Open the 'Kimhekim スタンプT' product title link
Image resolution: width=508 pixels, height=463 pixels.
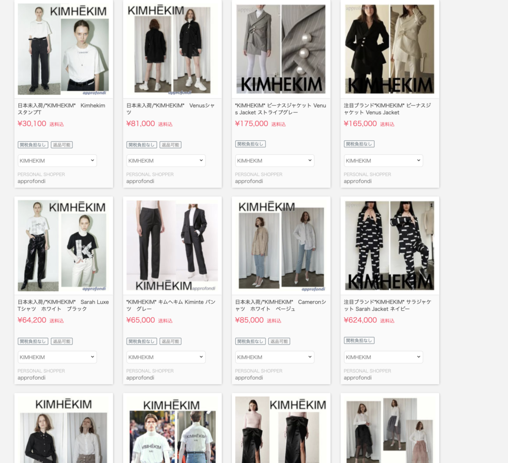click(62, 109)
